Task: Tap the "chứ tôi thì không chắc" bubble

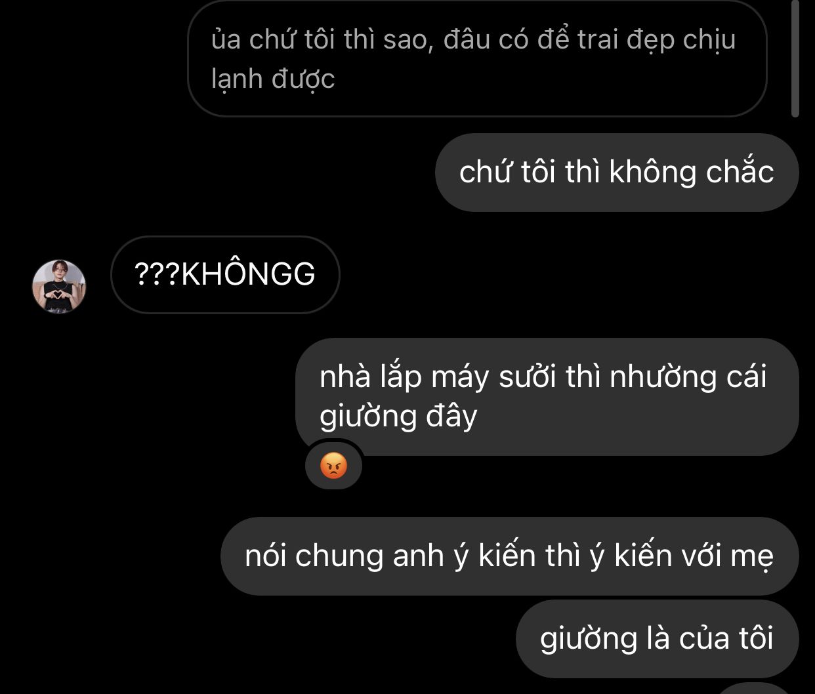Action: pyautogui.click(x=617, y=173)
